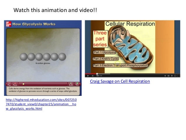Viewport: 186px width, 140px height.
Task: Click the How Glycolysis Works animation title
Action: (34, 24)
